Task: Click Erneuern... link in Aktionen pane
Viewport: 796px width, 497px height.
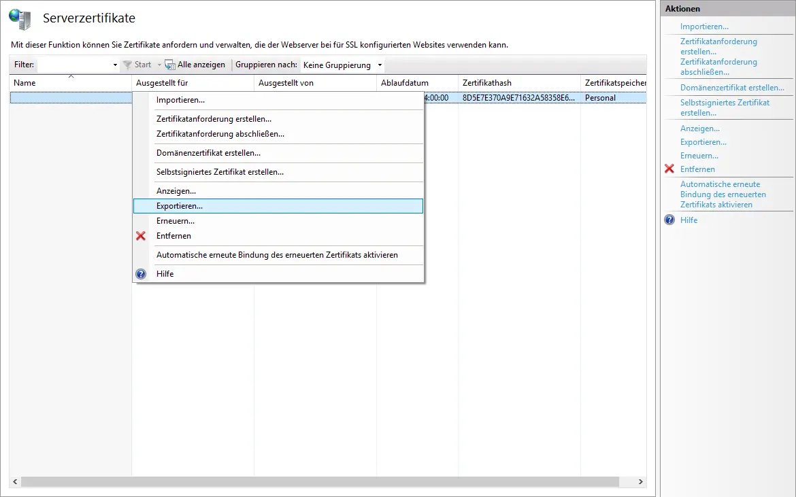Action: click(699, 156)
